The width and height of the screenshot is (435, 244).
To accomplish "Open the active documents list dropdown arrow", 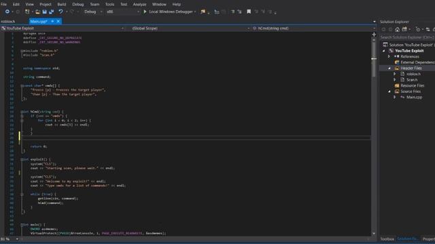I will click(375, 21).
